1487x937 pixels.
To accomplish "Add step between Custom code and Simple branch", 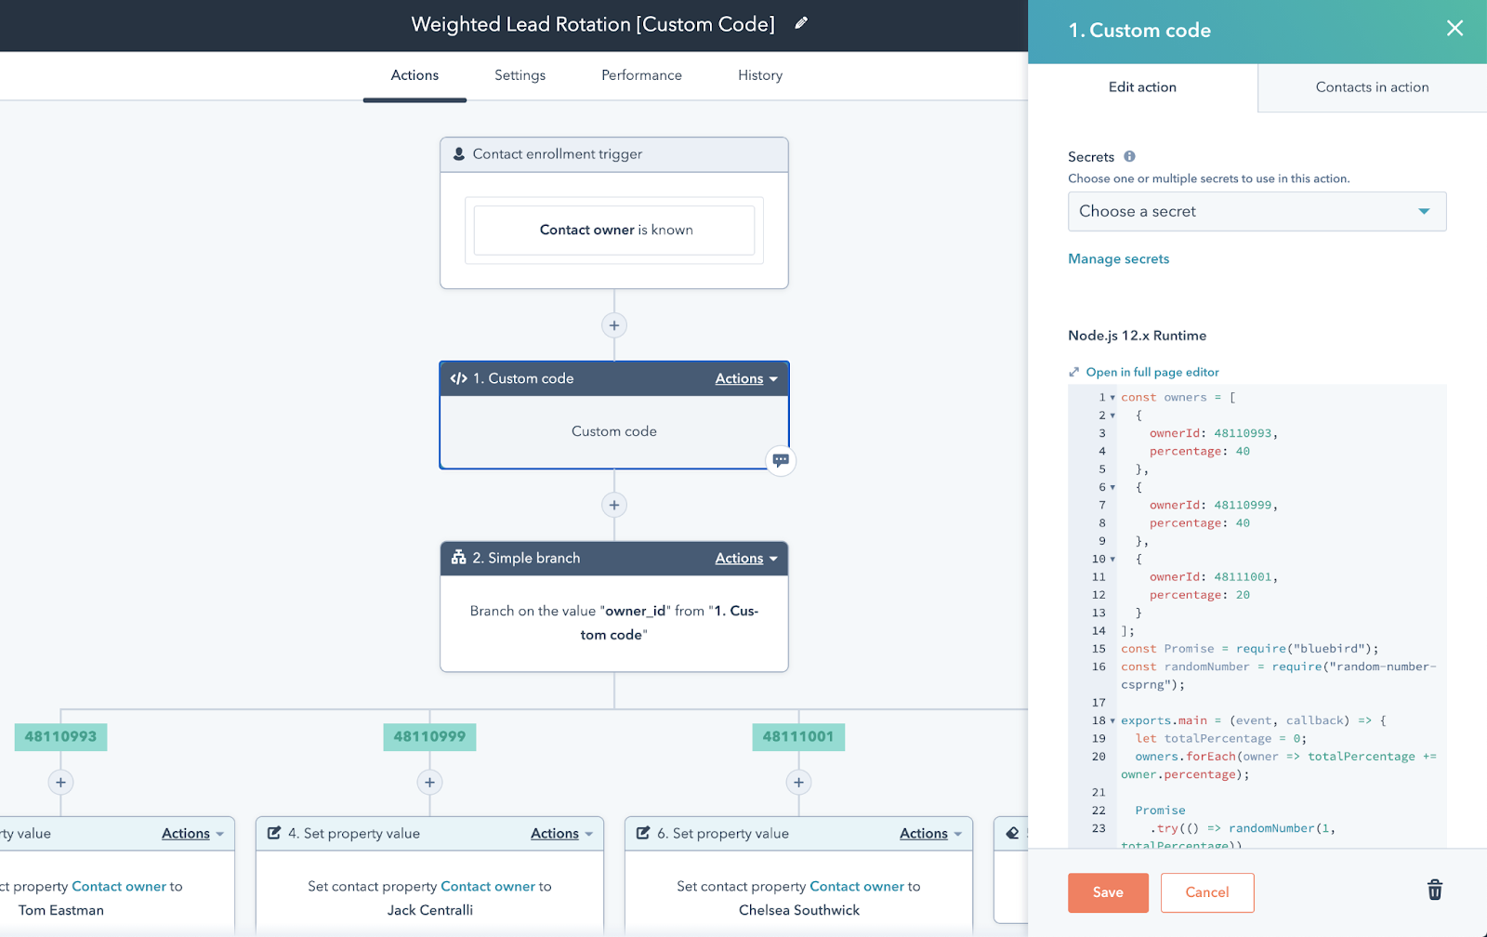I will coord(613,505).
